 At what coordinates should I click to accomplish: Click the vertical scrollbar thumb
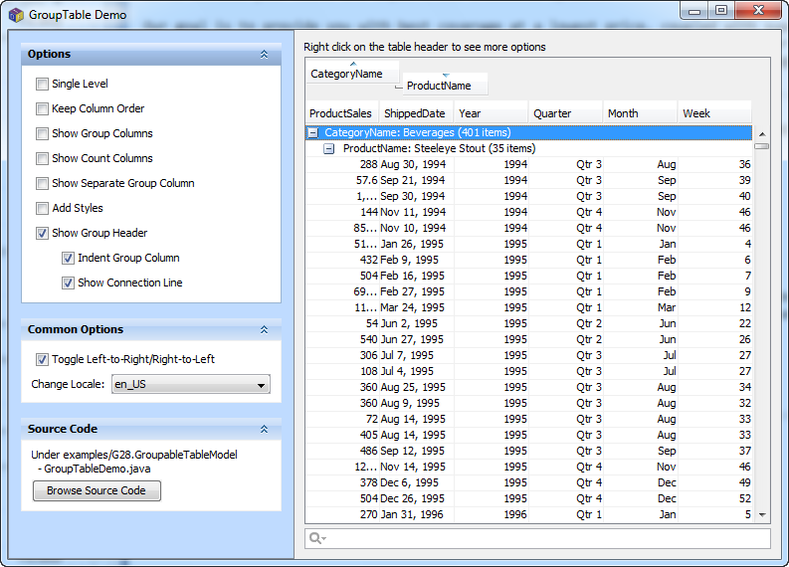(762, 146)
